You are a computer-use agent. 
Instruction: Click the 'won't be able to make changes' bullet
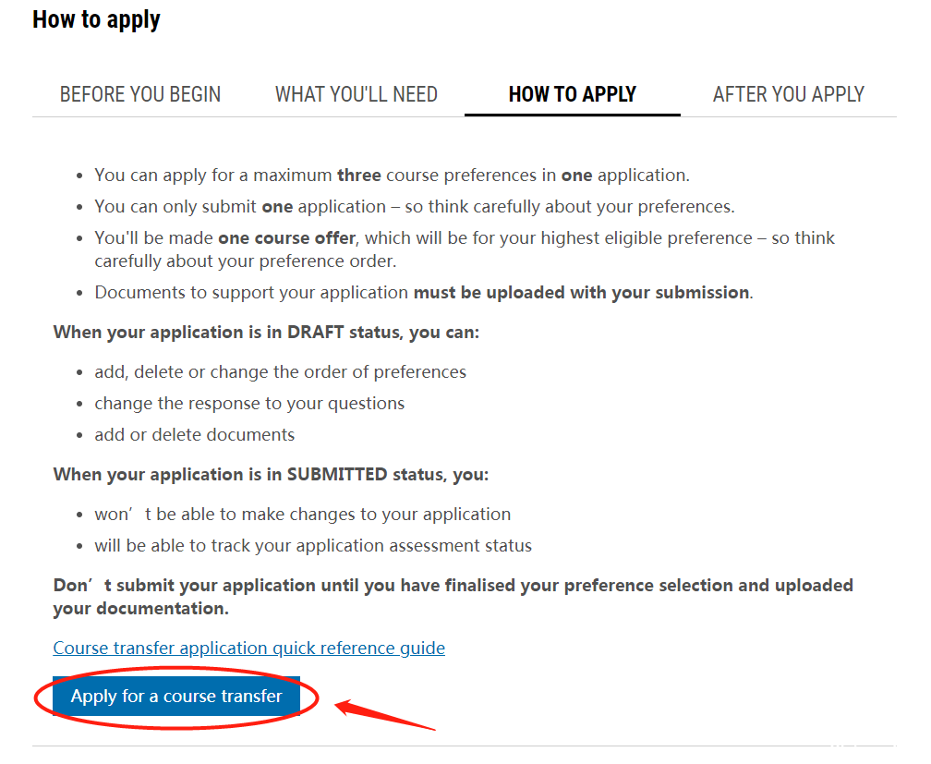tap(302, 514)
